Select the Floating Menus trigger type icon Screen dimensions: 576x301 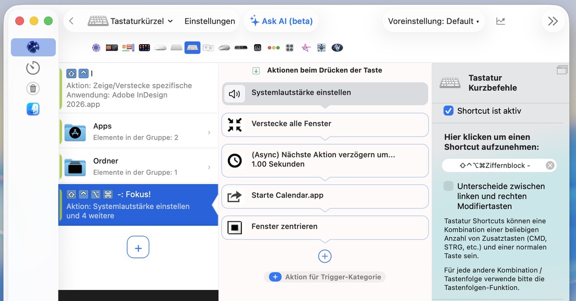pyautogui.click(x=128, y=47)
